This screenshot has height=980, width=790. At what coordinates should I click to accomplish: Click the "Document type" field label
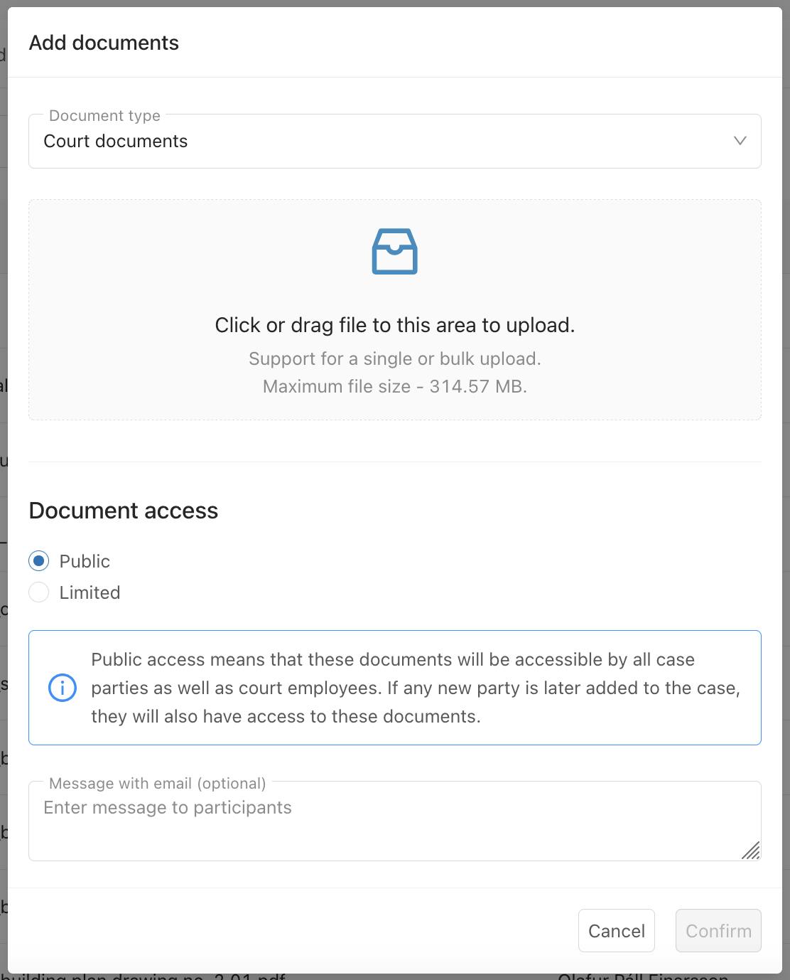click(x=104, y=116)
